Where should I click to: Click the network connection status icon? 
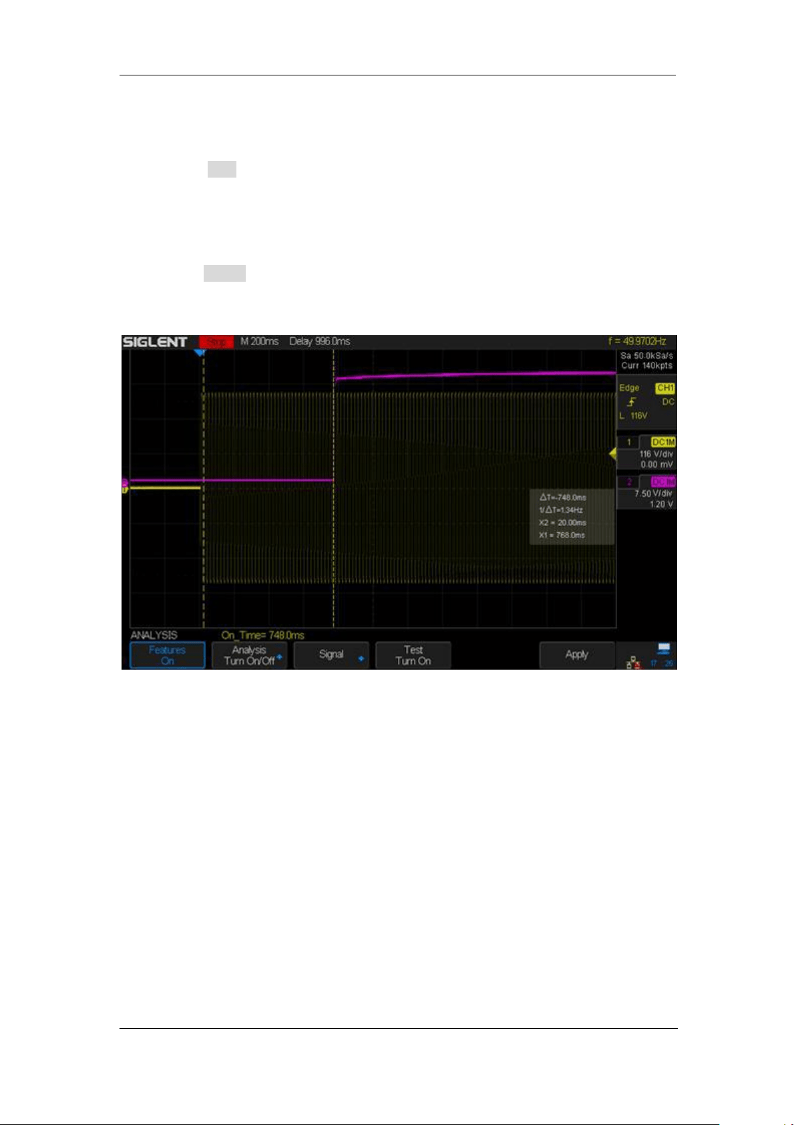point(632,662)
